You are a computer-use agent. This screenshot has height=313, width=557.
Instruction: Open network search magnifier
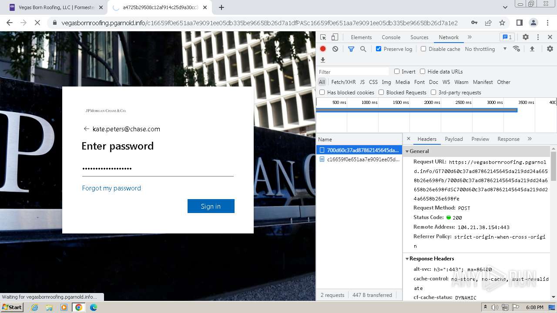click(x=363, y=49)
